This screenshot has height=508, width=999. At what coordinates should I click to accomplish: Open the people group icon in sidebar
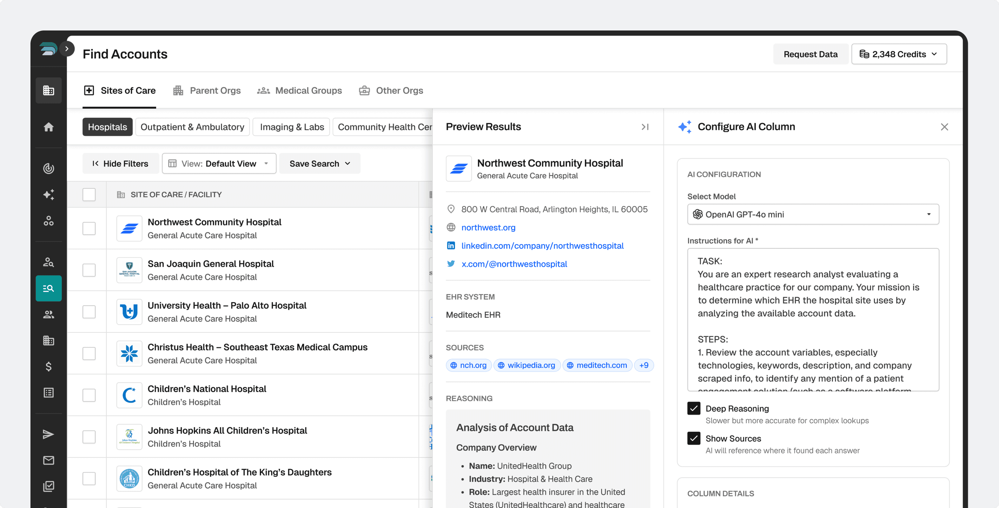[x=49, y=314]
